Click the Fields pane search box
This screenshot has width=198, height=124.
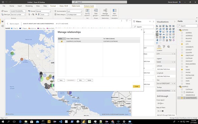tap(187, 26)
